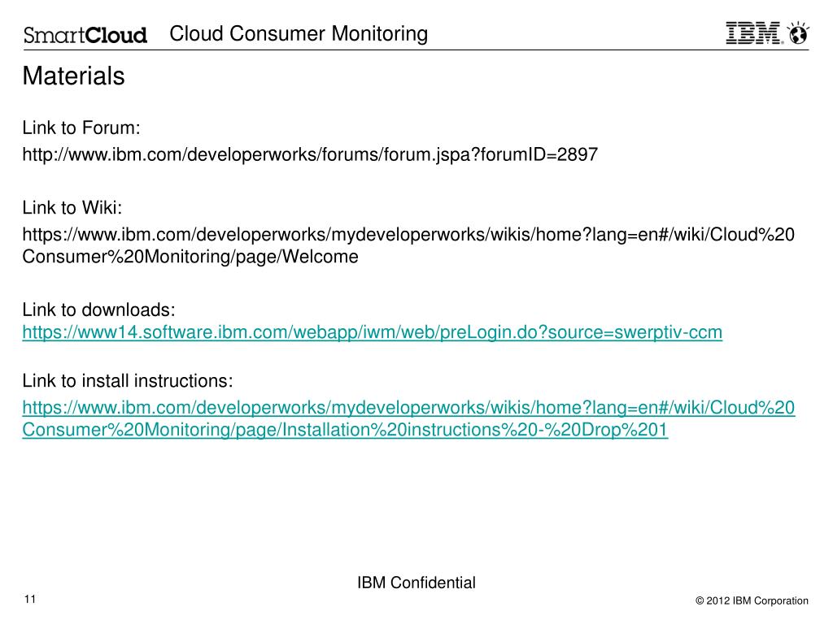This screenshot has width=833, height=624.
Task: Click the forum URL text
Action: click(310, 155)
